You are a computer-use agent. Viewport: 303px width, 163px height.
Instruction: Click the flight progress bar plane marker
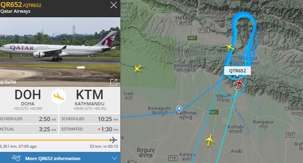[113, 140]
